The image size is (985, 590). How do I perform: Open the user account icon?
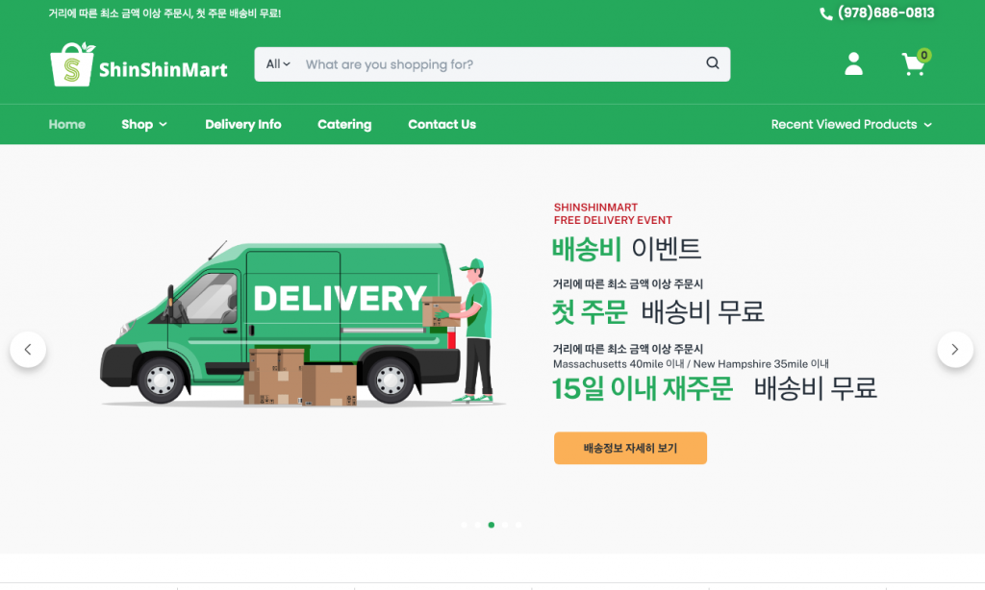coord(853,64)
